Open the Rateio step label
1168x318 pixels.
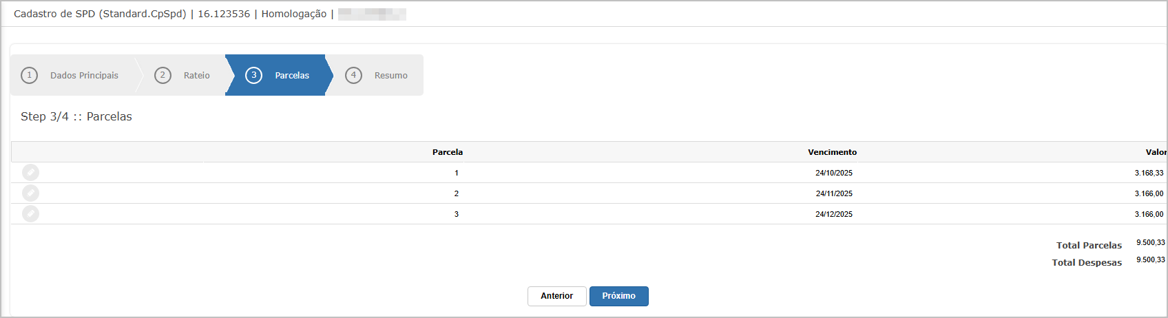tap(196, 76)
